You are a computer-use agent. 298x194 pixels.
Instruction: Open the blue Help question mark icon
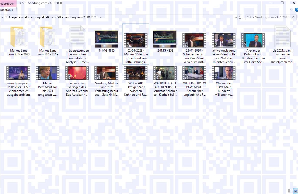[x=296, y=10]
